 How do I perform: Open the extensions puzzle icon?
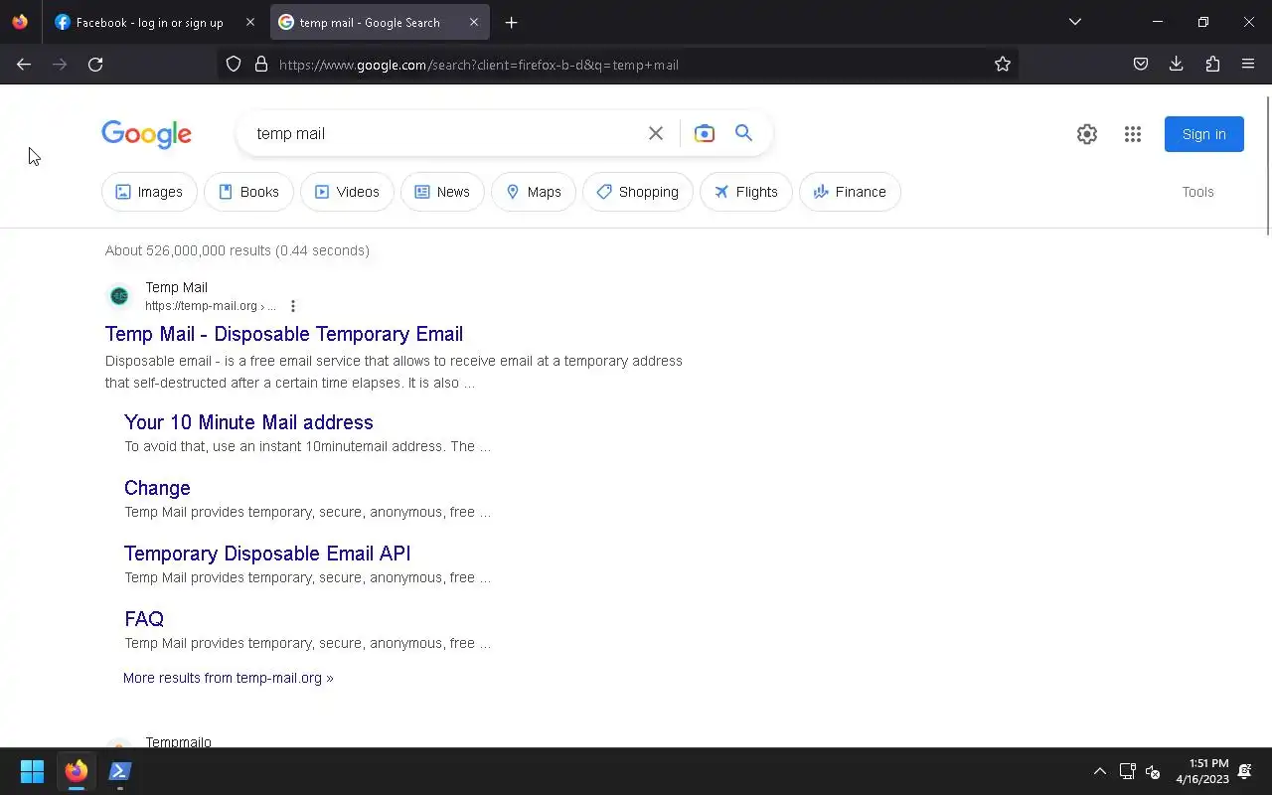pyautogui.click(x=1212, y=65)
